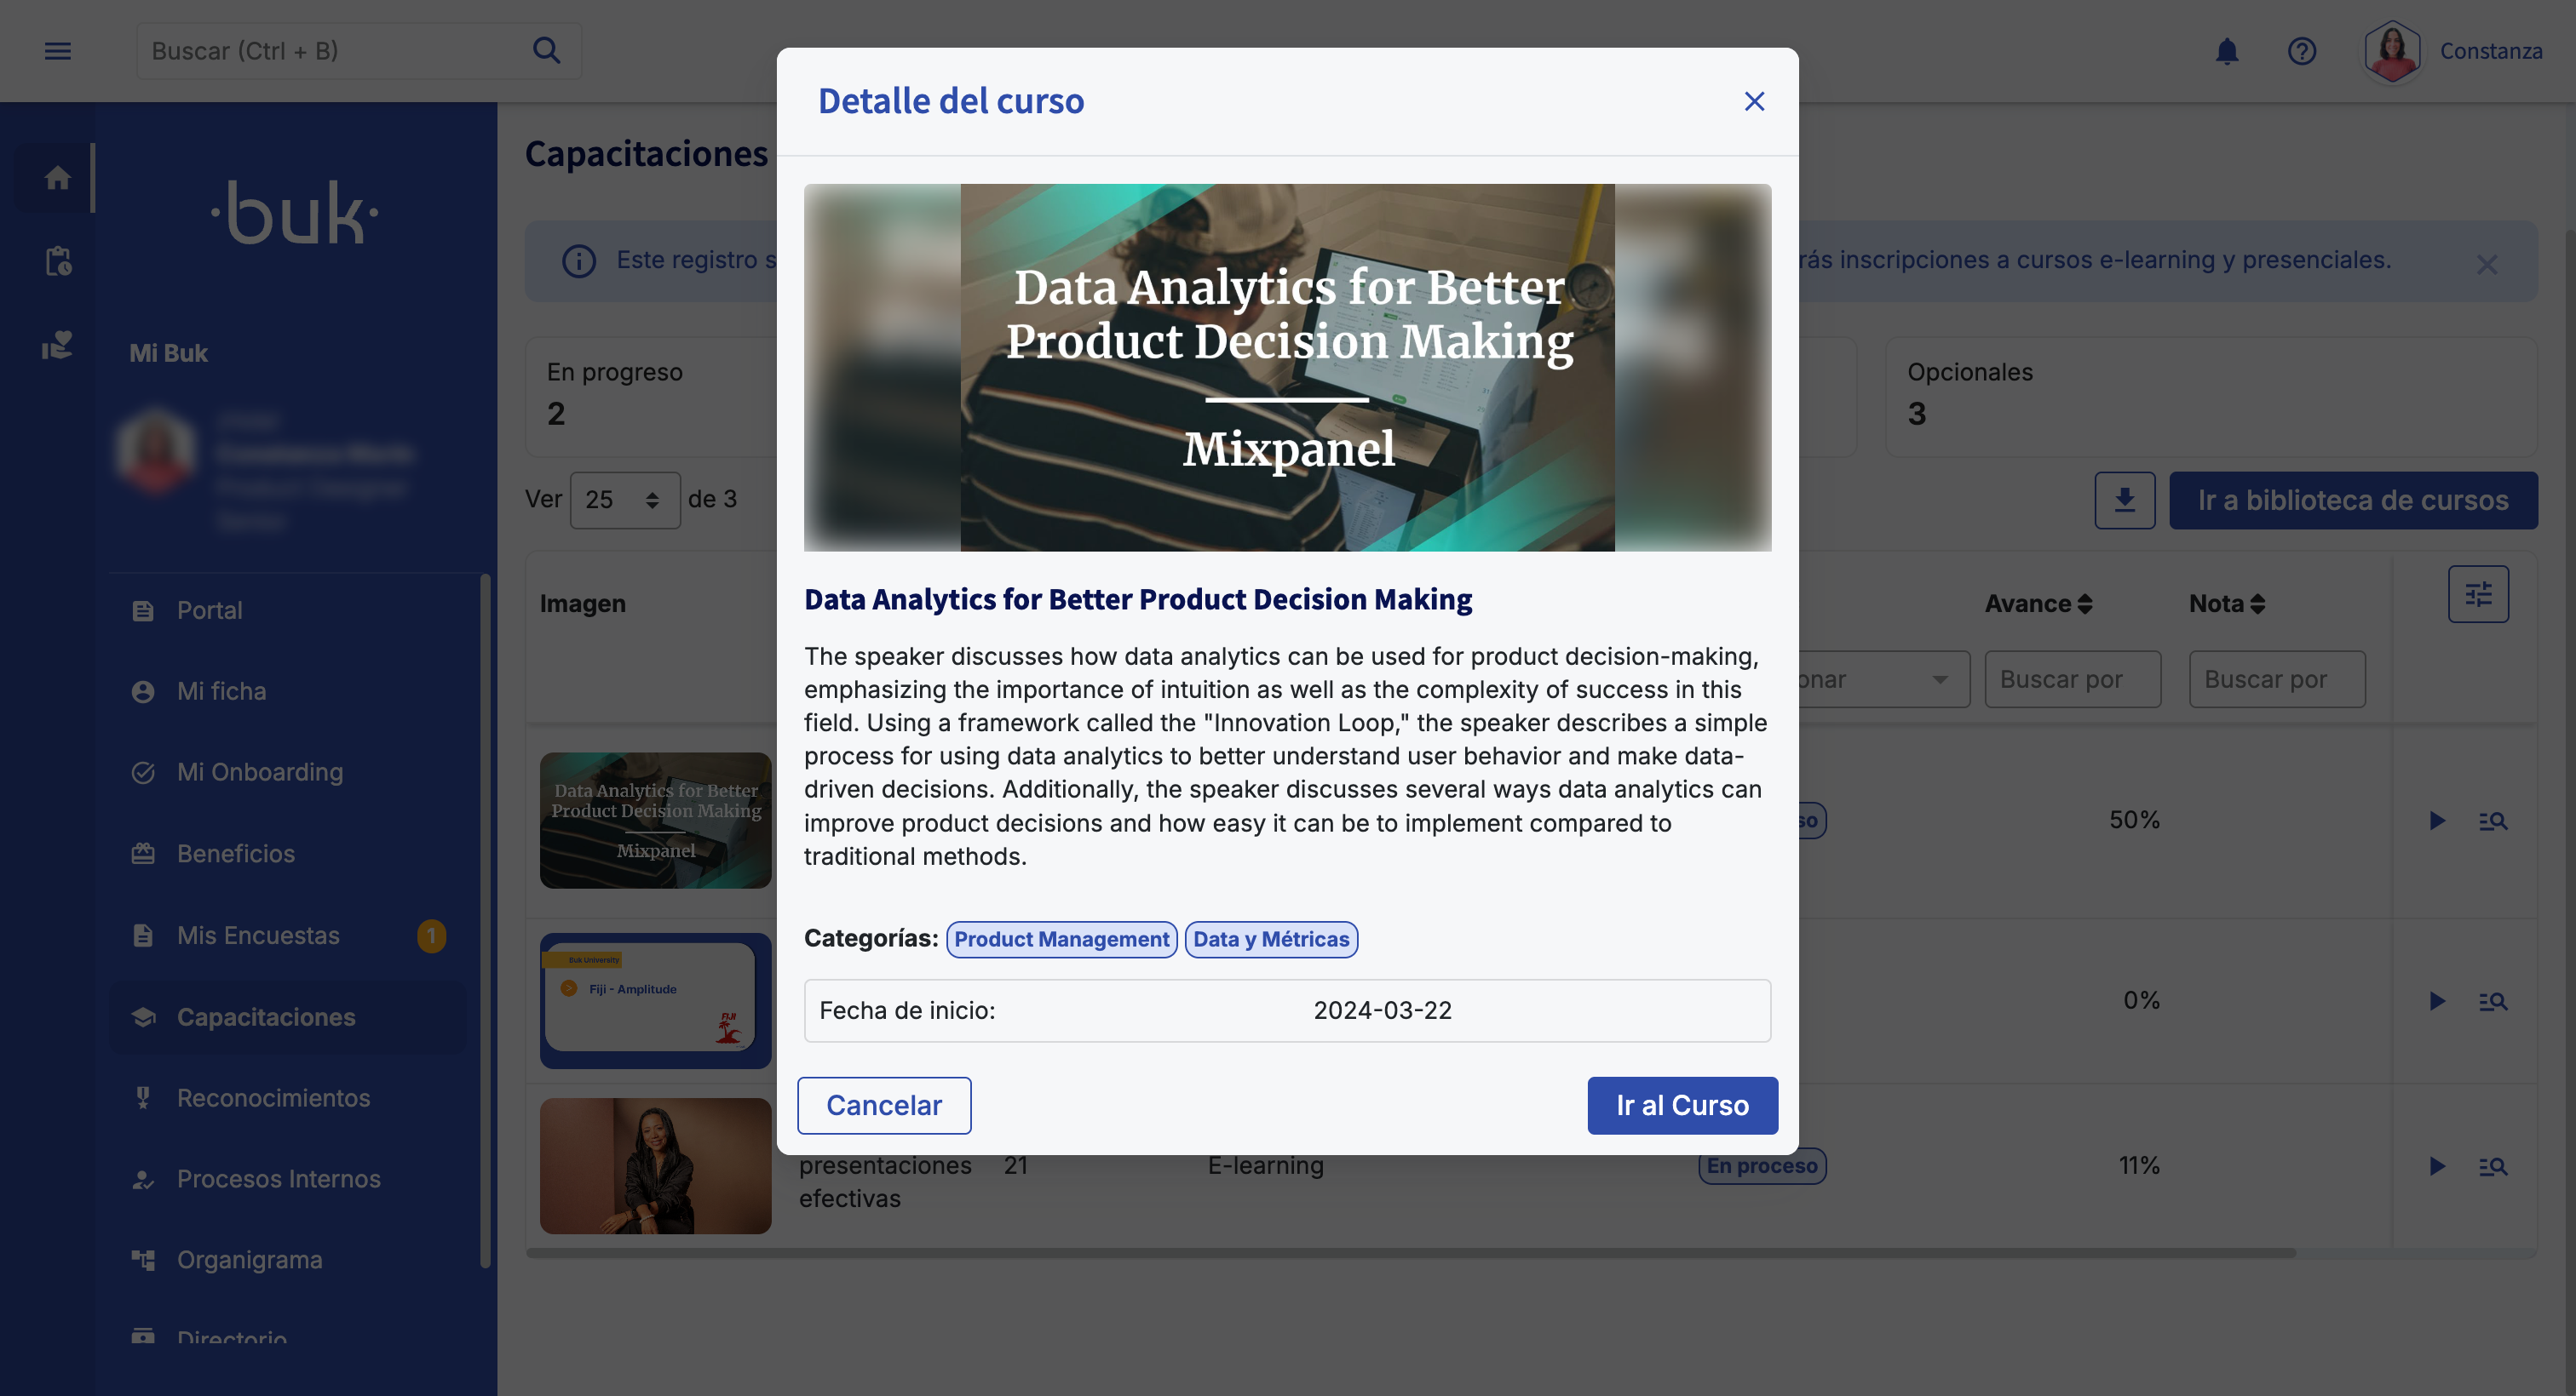Play the course with 50% progress
This screenshot has height=1396, width=2576.
2437,821
